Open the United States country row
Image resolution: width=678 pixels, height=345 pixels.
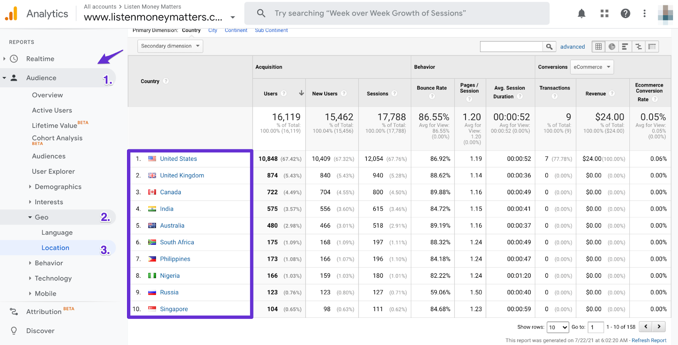click(x=178, y=159)
